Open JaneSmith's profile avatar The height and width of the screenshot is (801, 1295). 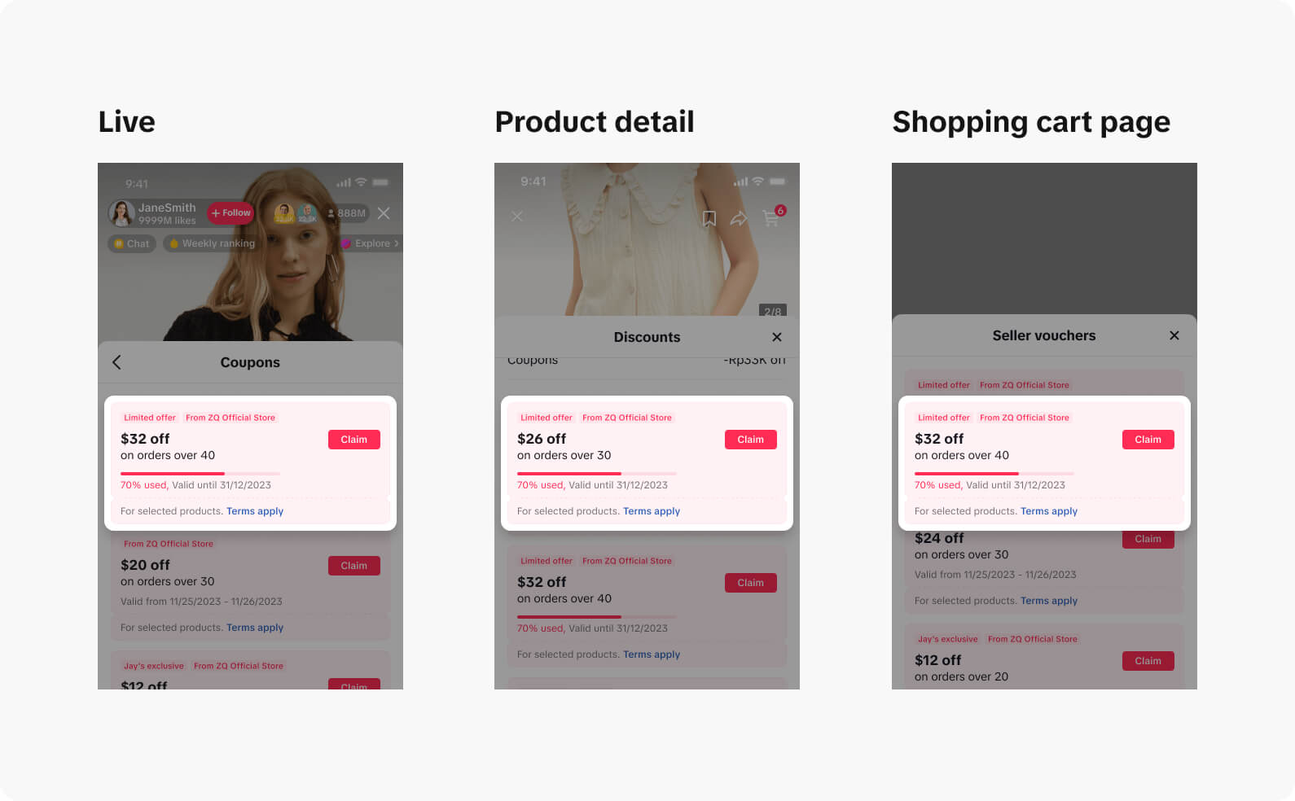click(x=121, y=213)
